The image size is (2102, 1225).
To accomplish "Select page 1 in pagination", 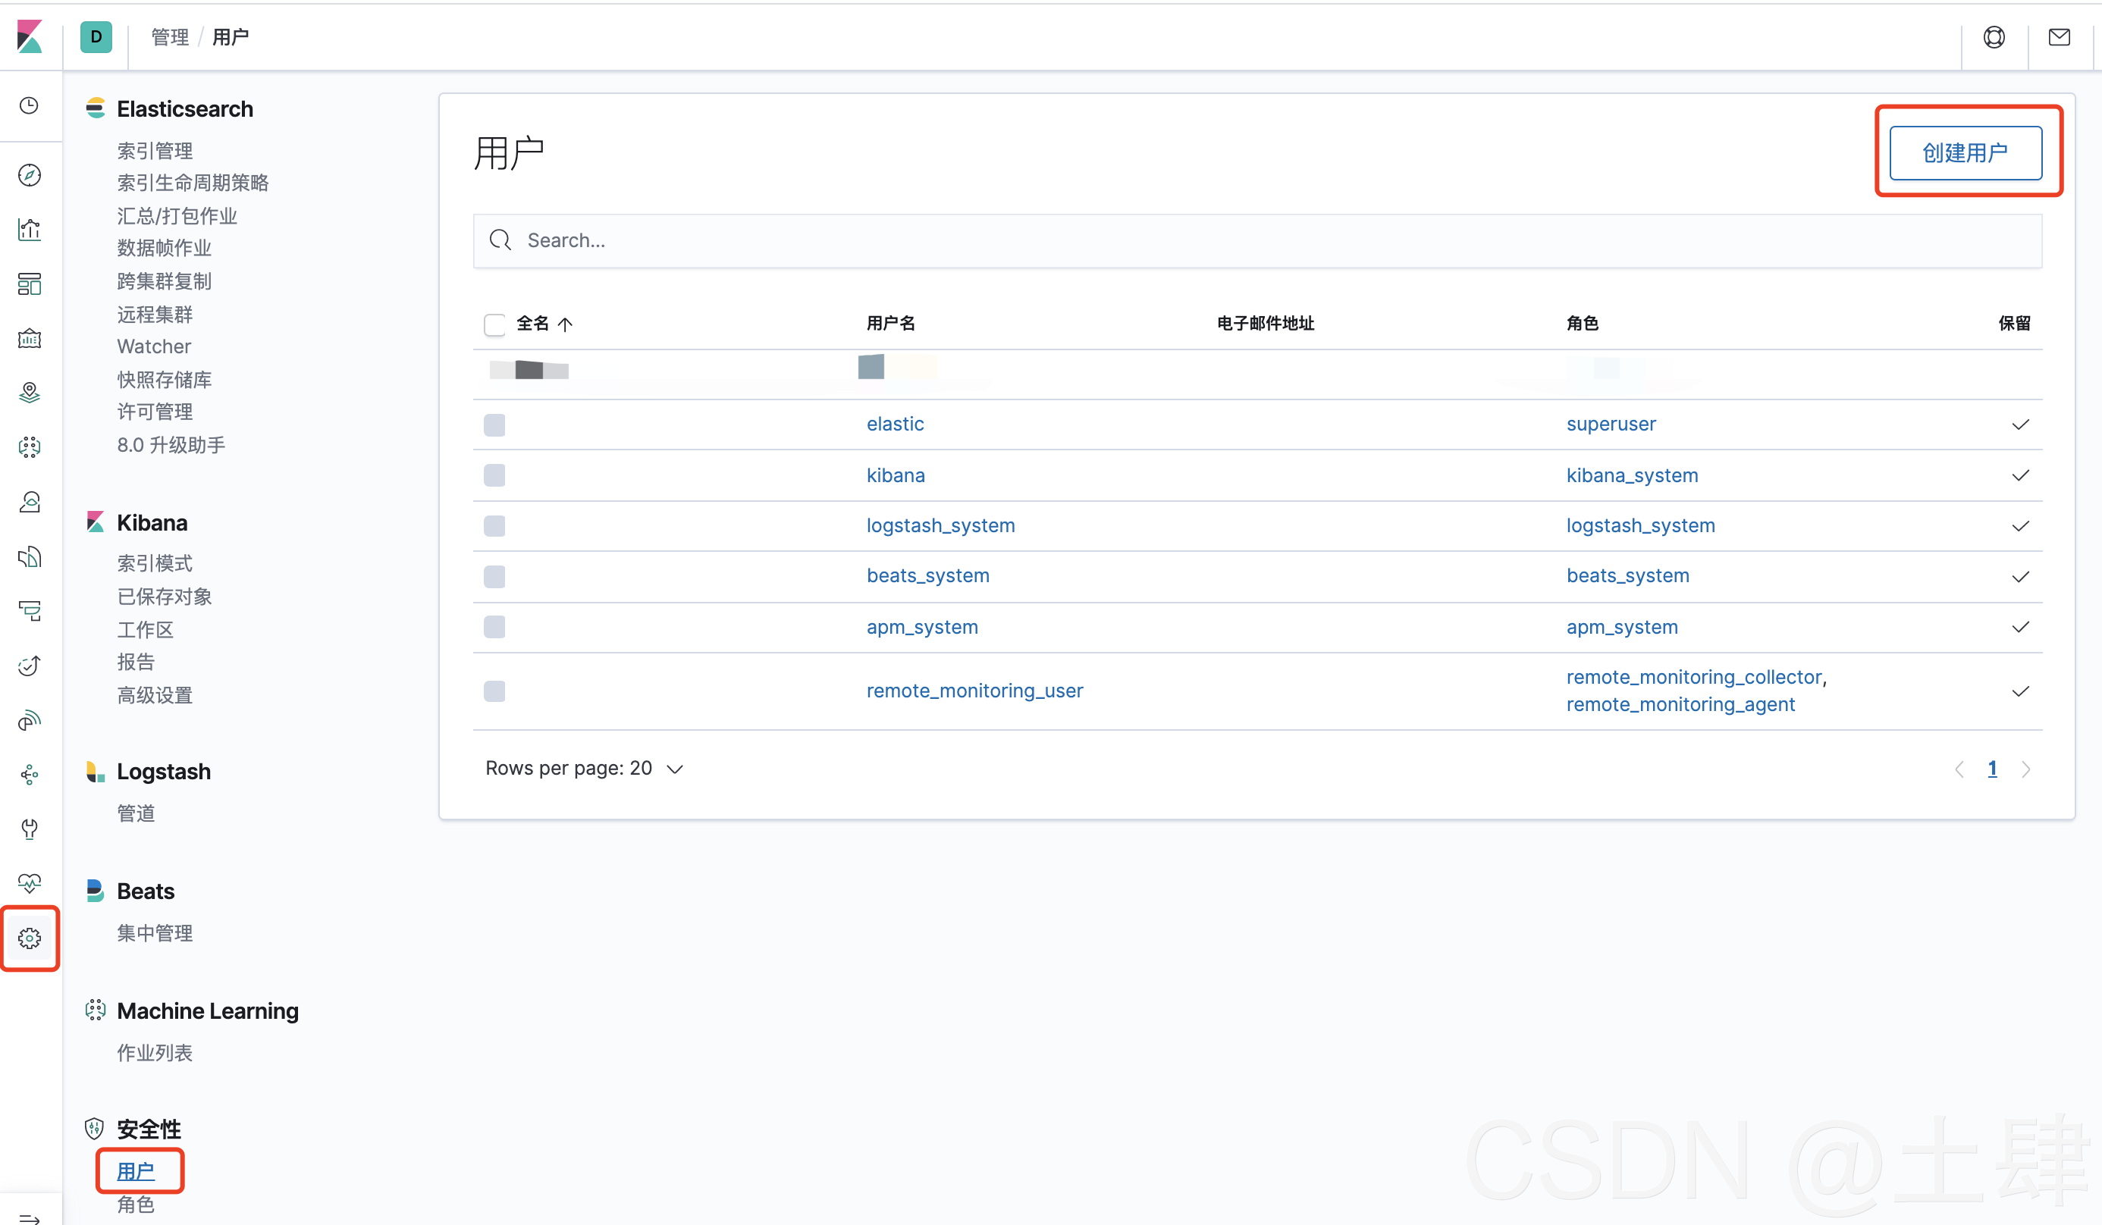I will click(1992, 769).
